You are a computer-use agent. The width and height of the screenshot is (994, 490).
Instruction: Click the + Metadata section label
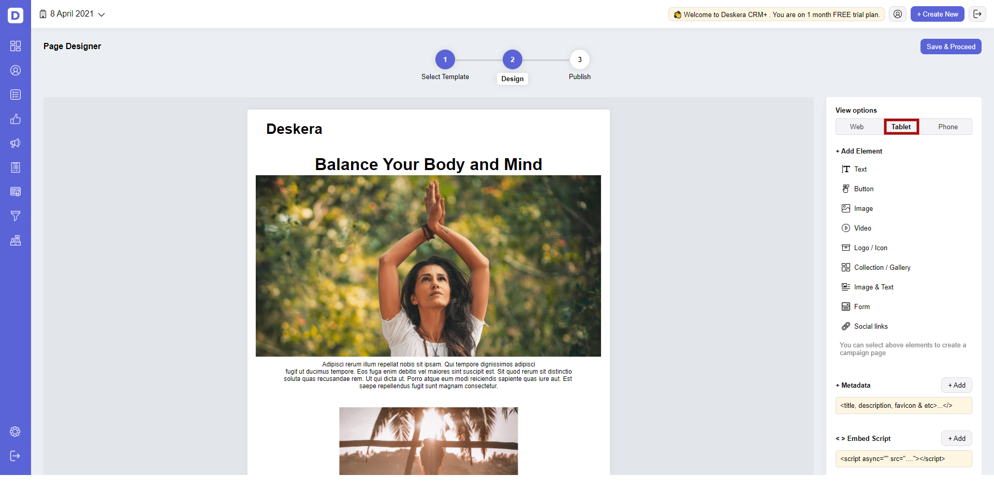coord(853,385)
